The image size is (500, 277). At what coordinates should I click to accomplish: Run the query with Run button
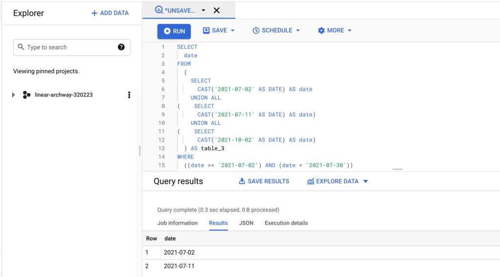[x=174, y=31]
